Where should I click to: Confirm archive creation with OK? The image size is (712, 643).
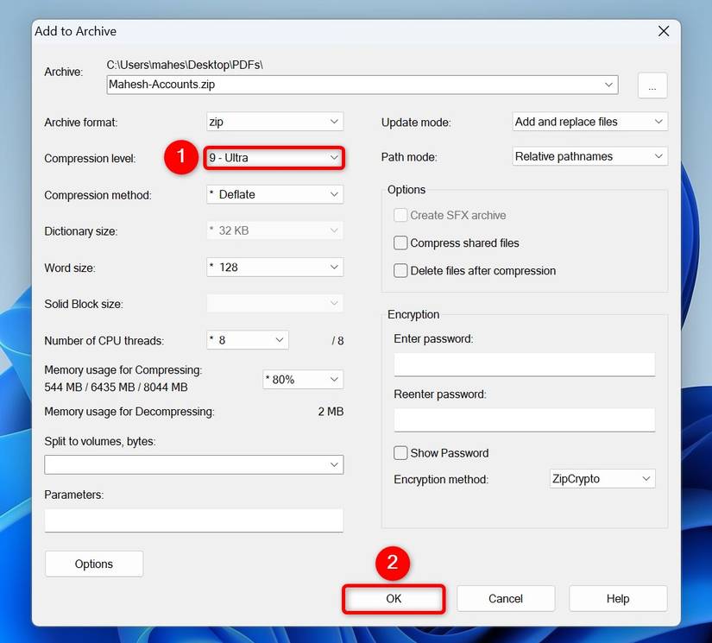pos(394,598)
